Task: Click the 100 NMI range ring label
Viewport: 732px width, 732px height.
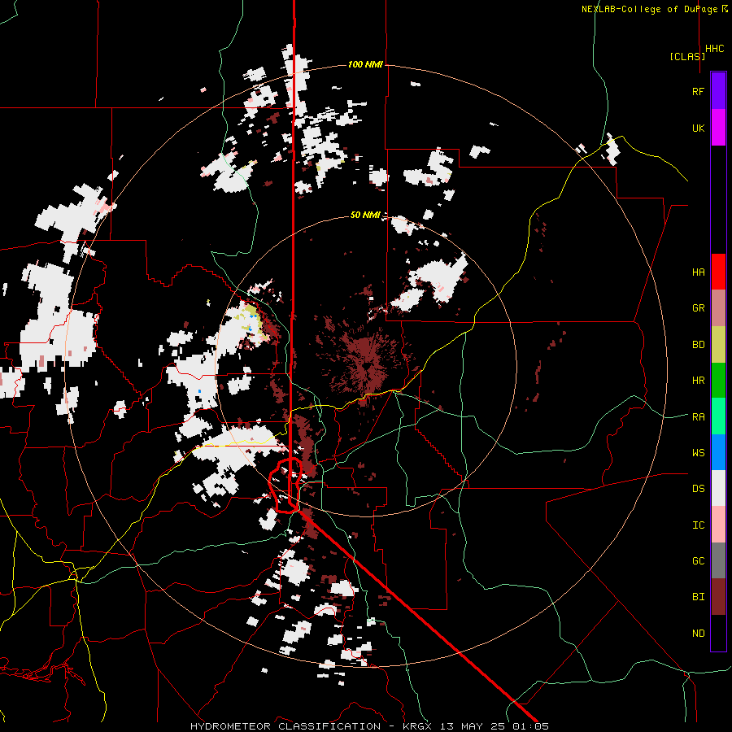Action: click(x=365, y=64)
